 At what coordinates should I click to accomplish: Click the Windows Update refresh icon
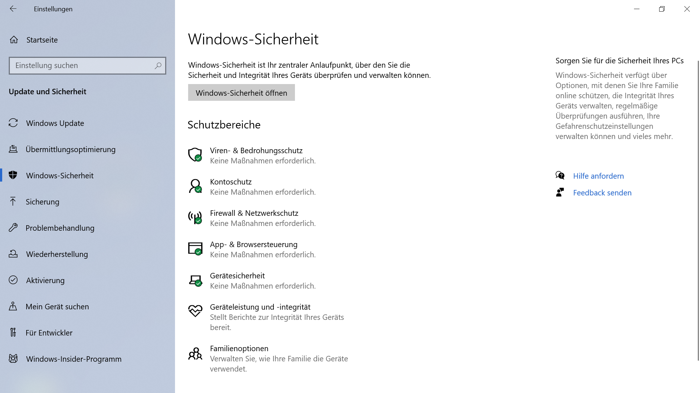tap(13, 123)
